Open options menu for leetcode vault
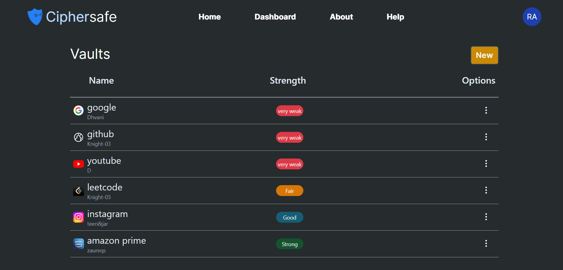The height and width of the screenshot is (270, 563). (486, 190)
